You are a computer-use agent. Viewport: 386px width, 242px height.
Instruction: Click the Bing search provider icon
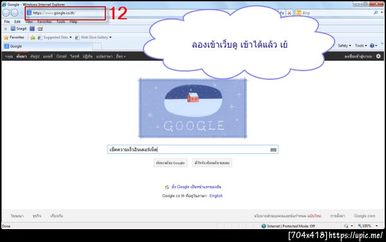pyautogui.click(x=299, y=13)
